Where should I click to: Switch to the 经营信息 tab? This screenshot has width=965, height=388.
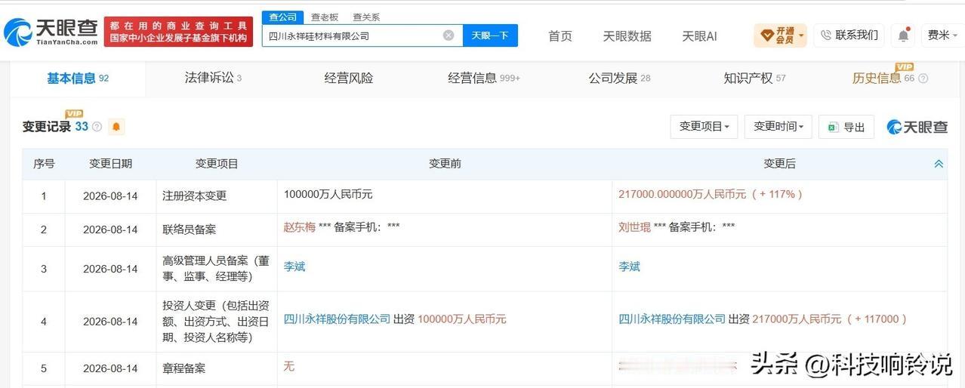coord(484,78)
